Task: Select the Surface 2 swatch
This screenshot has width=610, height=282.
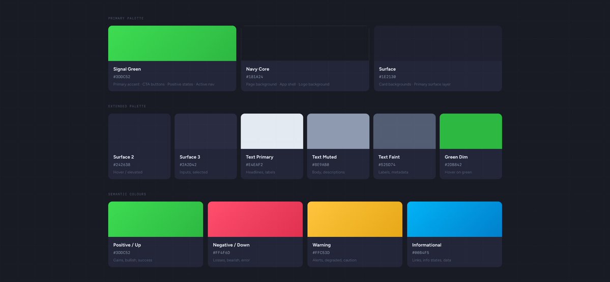Action: coord(139,131)
